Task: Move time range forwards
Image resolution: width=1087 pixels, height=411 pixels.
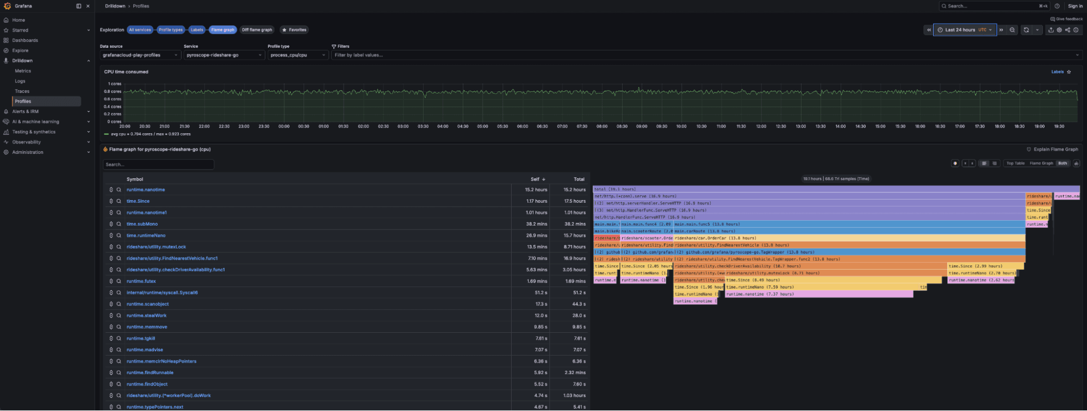Action: coord(1001,30)
